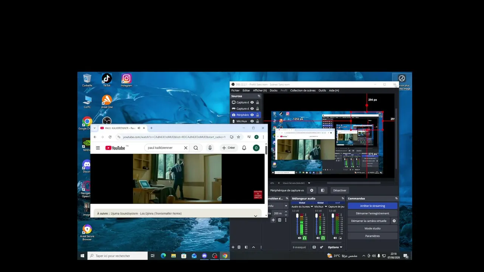The width and height of the screenshot is (484, 272).
Task: Open source properties gear in OBS toolbar
Action: point(312,190)
